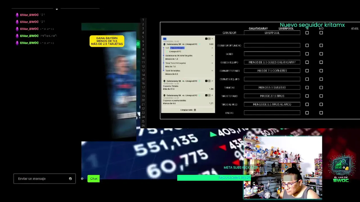
Task: Remove the 1x2 Liverpool FC selection
Action: (x=212, y=48)
